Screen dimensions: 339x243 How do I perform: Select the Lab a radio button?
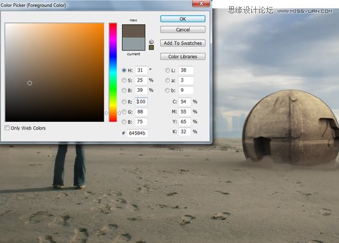(168, 80)
